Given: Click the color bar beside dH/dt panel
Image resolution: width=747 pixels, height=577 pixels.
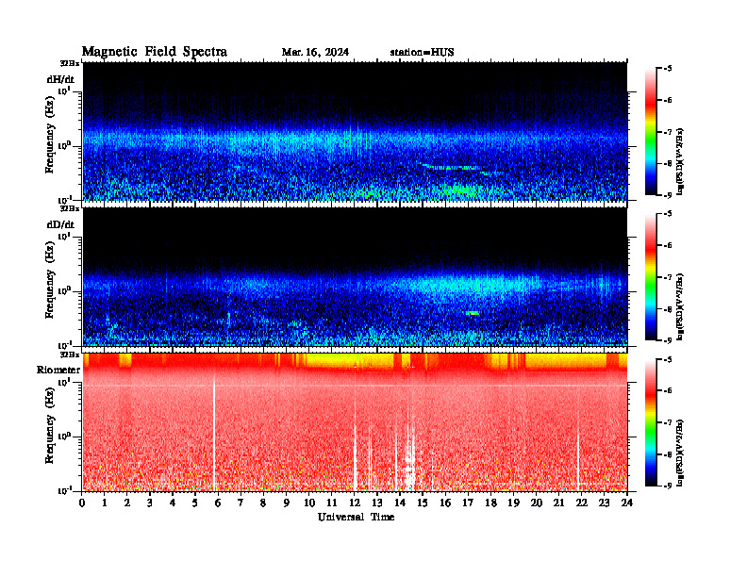Looking at the screenshot, I should pyautogui.click(x=650, y=132).
